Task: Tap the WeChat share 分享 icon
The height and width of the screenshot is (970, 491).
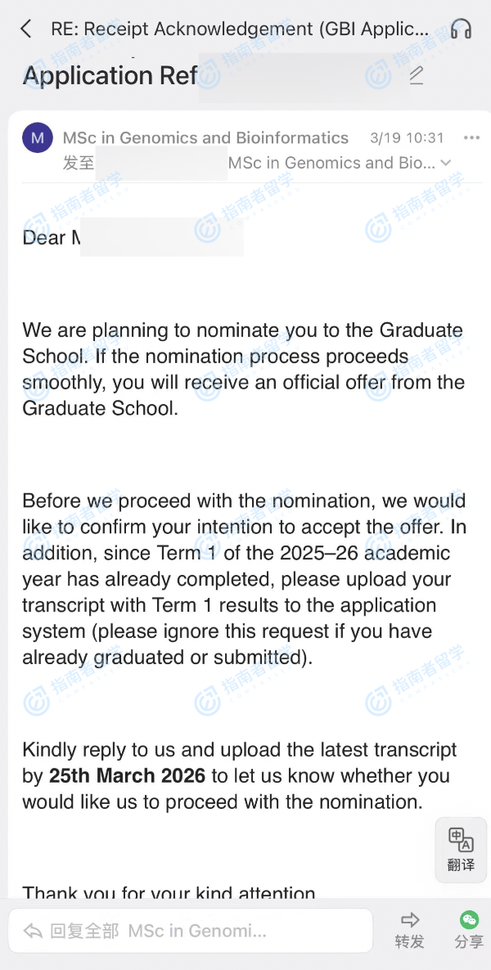Action: (x=469, y=920)
